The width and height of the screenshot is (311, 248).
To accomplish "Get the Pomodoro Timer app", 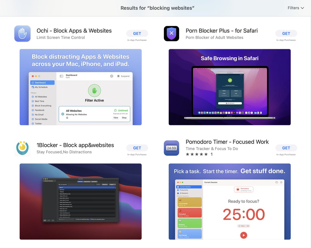I will (x=286, y=148).
